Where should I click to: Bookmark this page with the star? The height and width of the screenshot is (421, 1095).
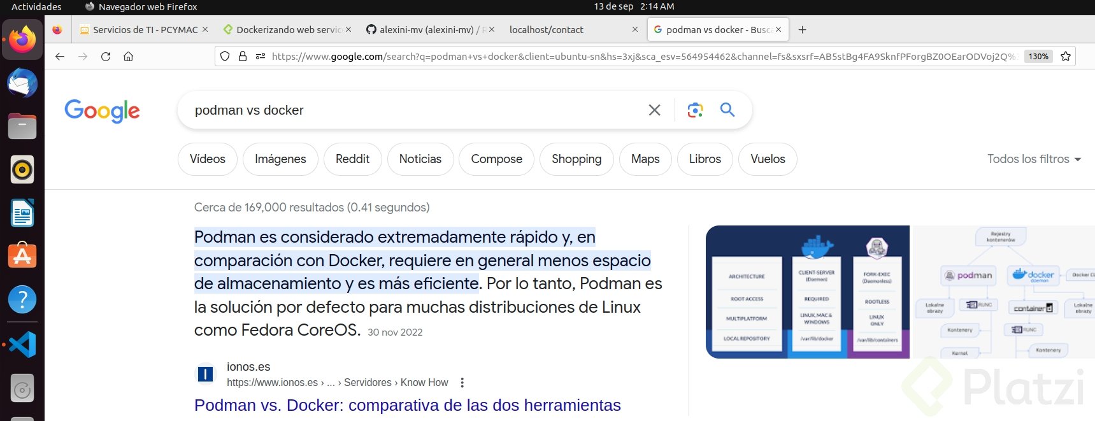(x=1066, y=56)
